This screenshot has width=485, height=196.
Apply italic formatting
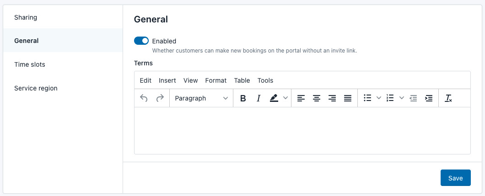(259, 98)
